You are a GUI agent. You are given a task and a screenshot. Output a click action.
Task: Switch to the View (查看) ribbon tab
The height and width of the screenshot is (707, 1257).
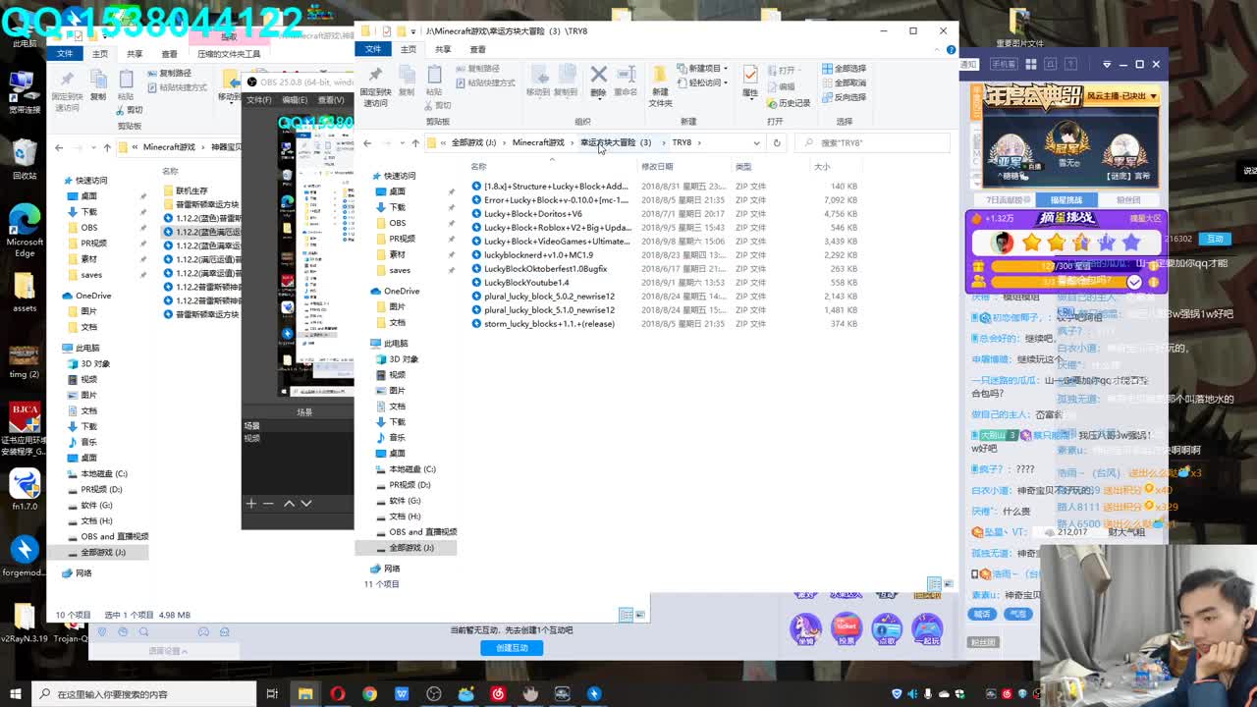pyautogui.click(x=477, y=49)
